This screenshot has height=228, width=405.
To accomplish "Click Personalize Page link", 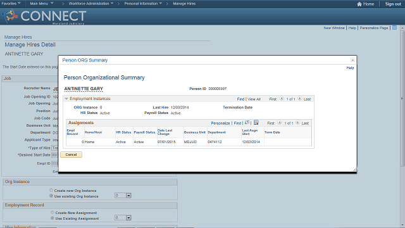I will 374,28.
